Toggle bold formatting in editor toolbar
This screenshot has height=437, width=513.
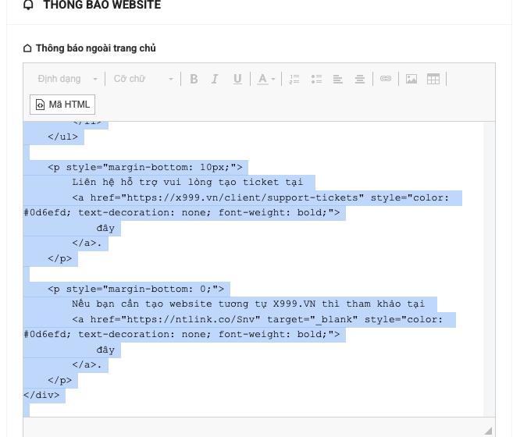[194, 79]
